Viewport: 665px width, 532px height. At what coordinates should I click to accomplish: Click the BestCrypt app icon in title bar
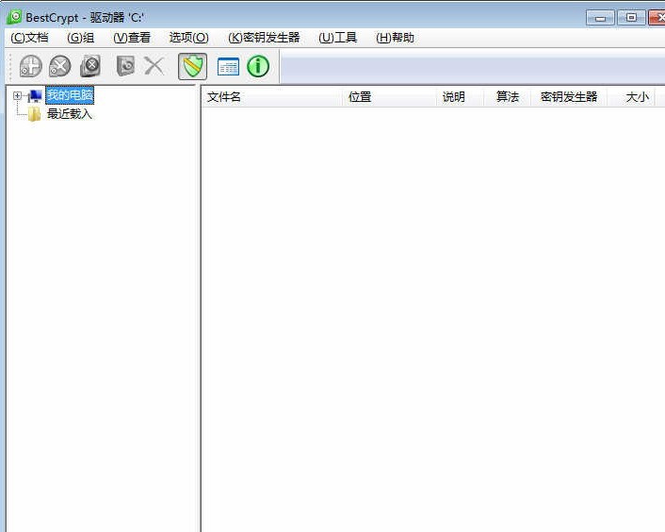pyautogui.click(x=14, y=17)
